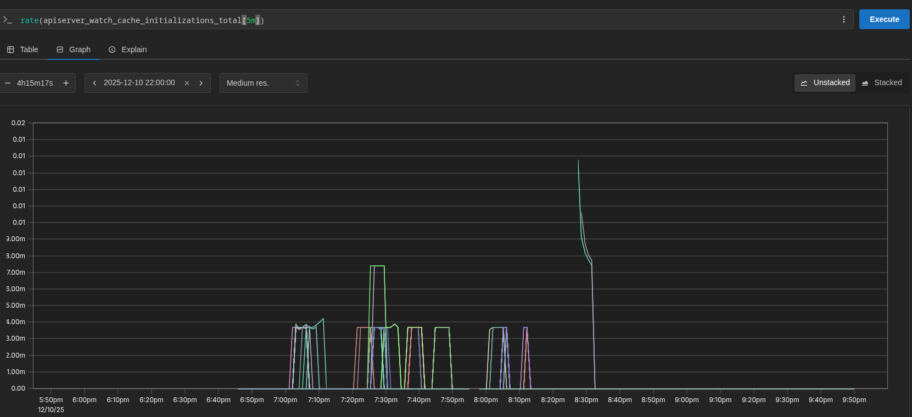Click the 6:10pm x-axis label
The width and height of the screenshot is (912, 417).
(118, 400)
